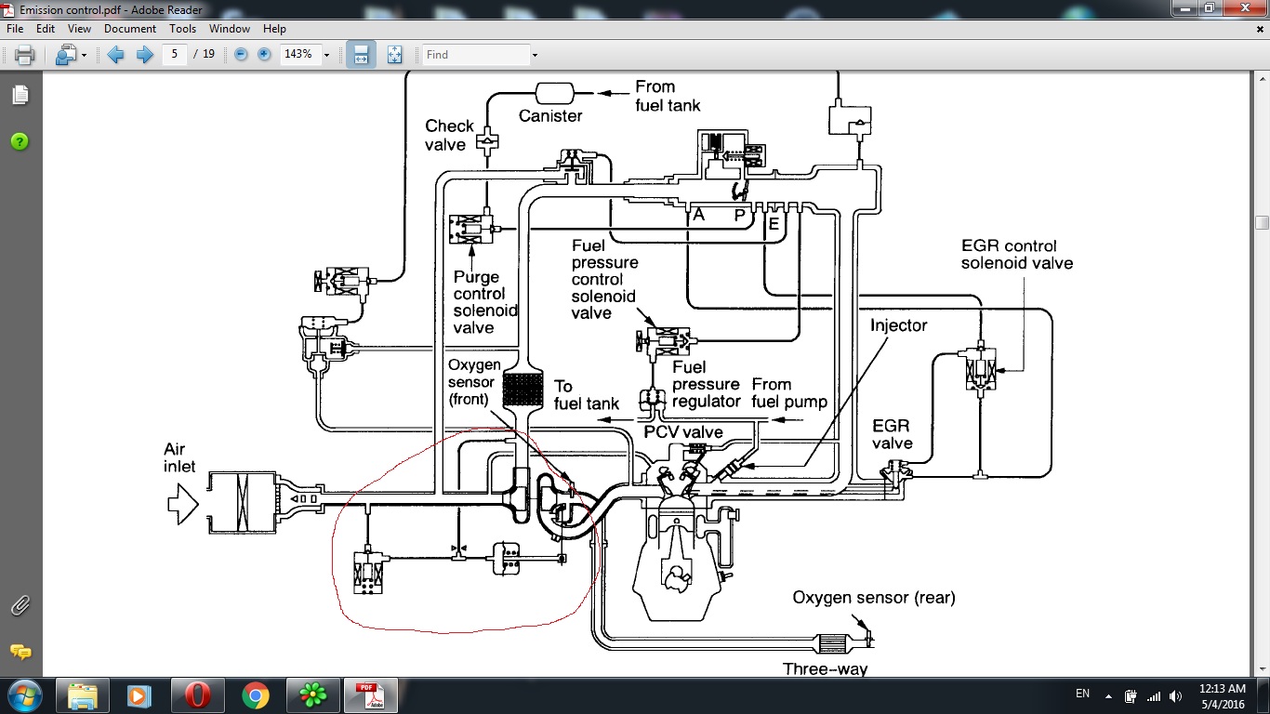
Task: Expand the Find options dropdown arrow
Action: [x=535, y=56]
